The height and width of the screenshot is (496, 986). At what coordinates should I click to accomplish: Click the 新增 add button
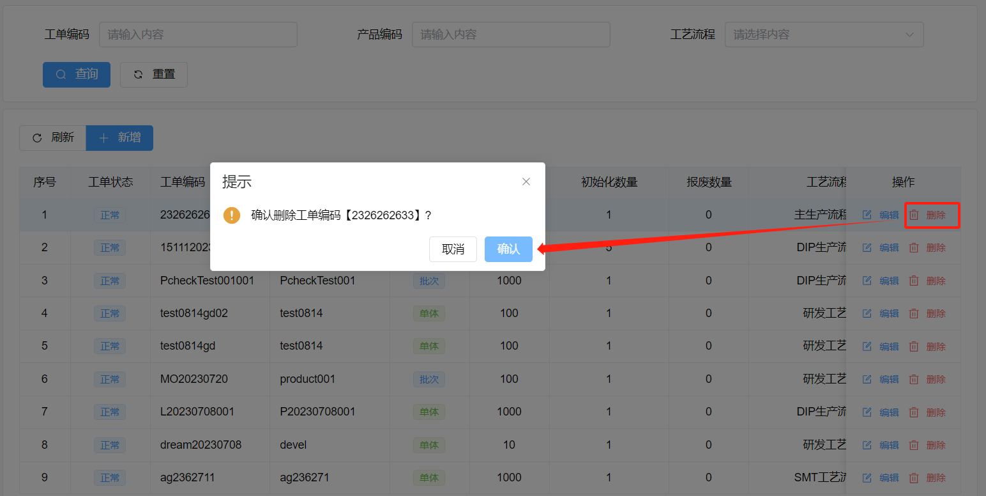click(x=119, y=138)
